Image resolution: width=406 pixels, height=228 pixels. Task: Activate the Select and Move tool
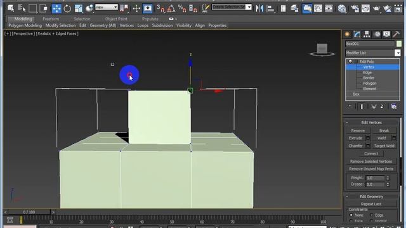click(56, 8)
